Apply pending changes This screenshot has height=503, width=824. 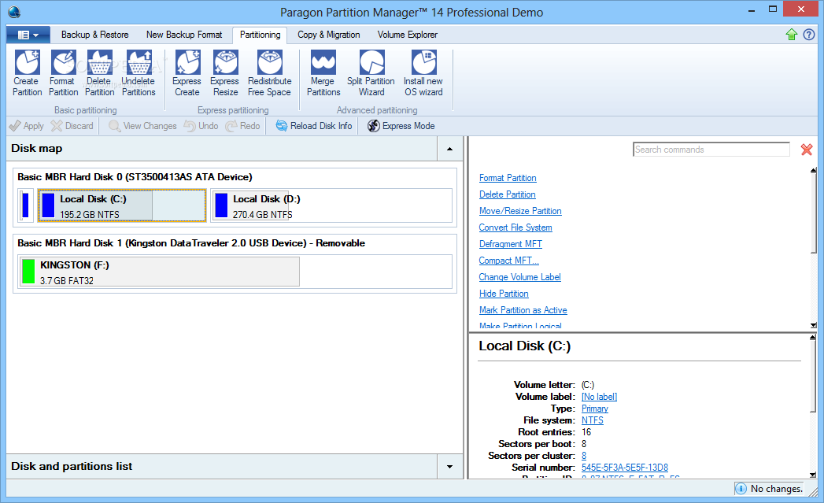pos(26,126)
